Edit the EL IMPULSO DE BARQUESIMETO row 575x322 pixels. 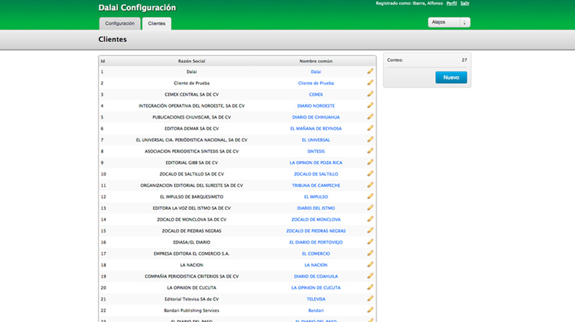click(370, 197)
